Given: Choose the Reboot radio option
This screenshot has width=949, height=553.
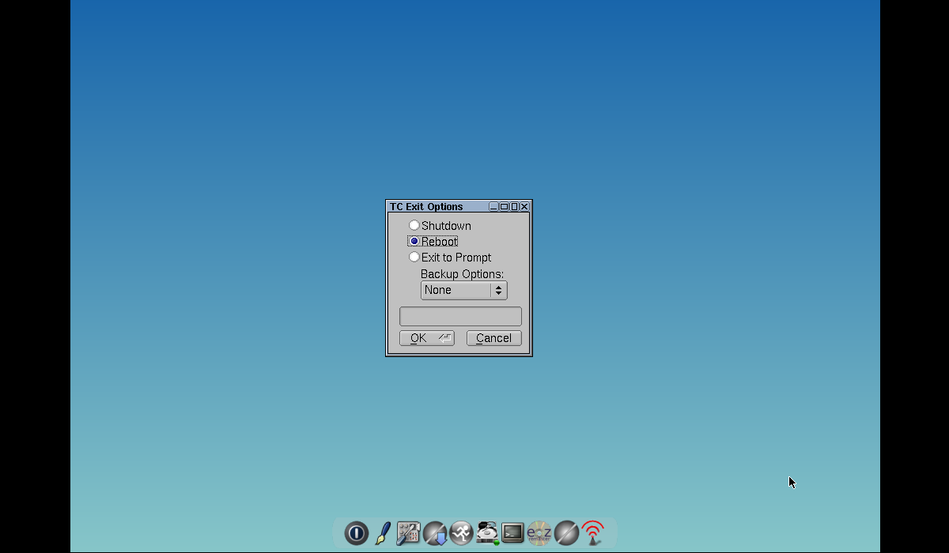Looking at the screenshot, I should tap(414, 242).
